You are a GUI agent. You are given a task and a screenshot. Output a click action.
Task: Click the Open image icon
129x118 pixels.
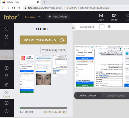pos(101,17)
